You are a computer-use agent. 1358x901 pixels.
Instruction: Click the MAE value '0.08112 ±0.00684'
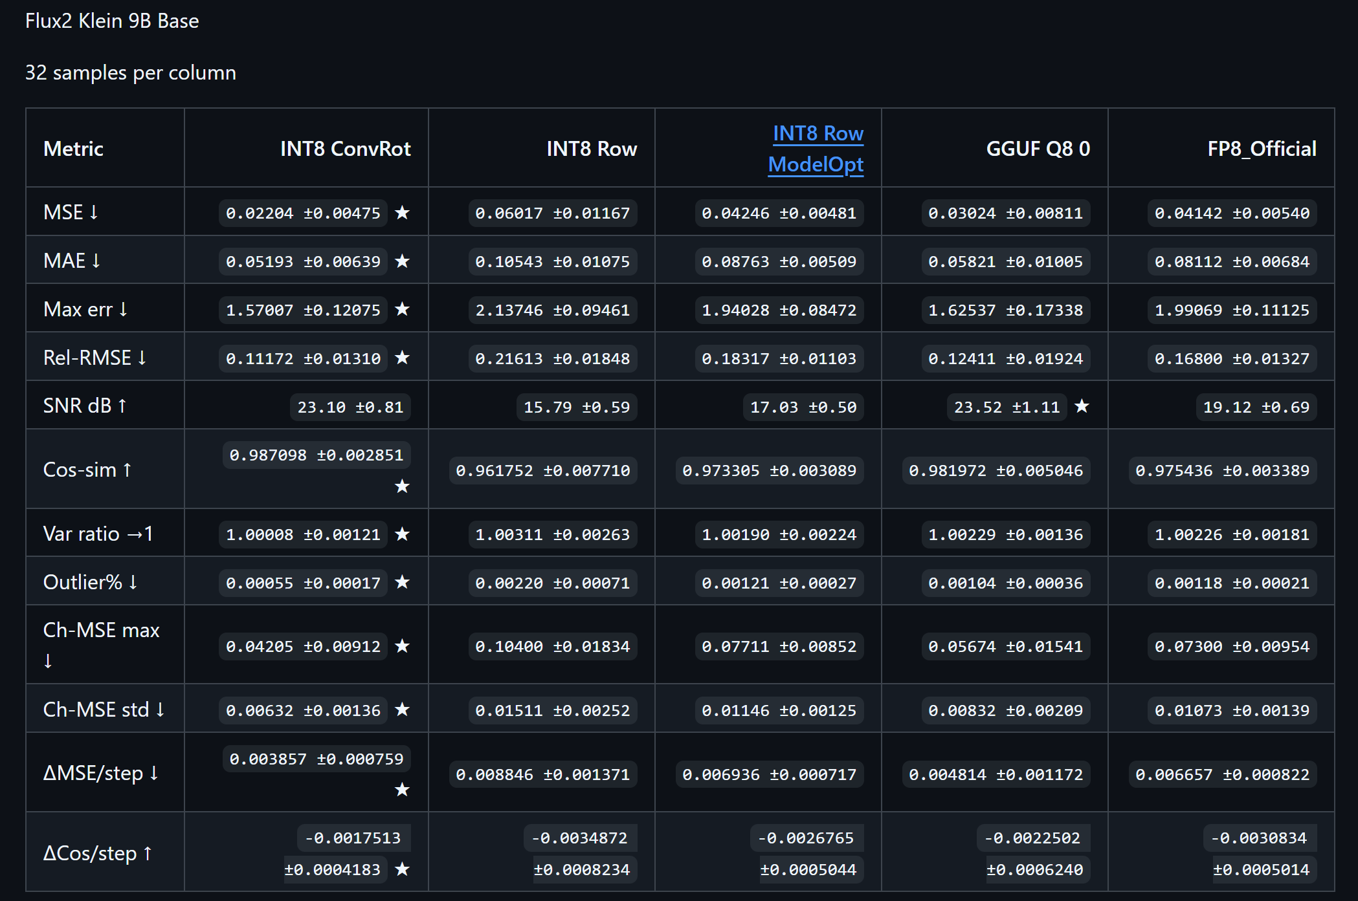coord(1232,261)
